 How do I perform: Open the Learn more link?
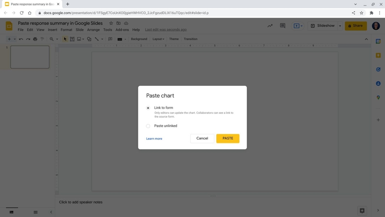tap(154, 138)
